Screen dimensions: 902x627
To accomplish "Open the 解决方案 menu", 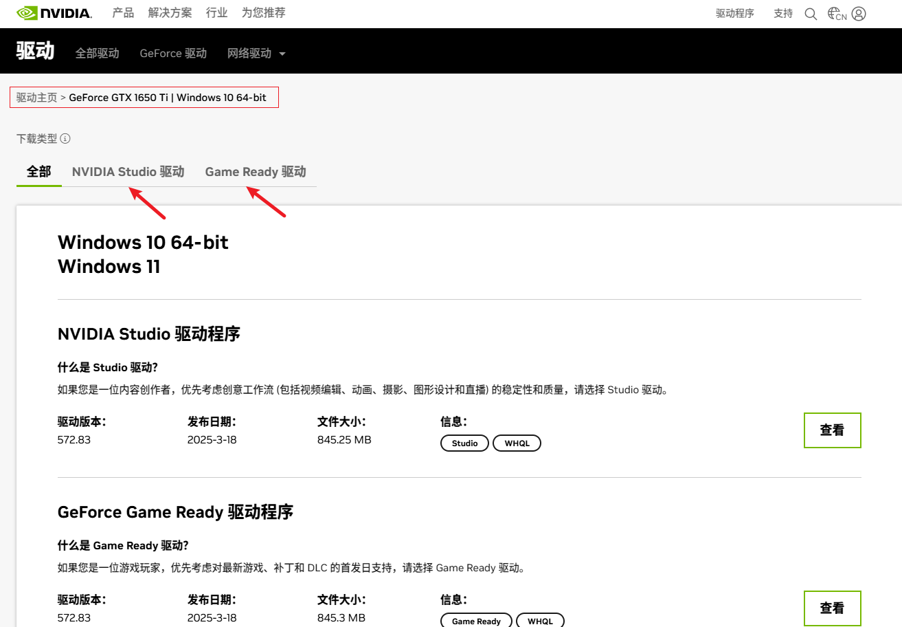I will click(170, 13).
